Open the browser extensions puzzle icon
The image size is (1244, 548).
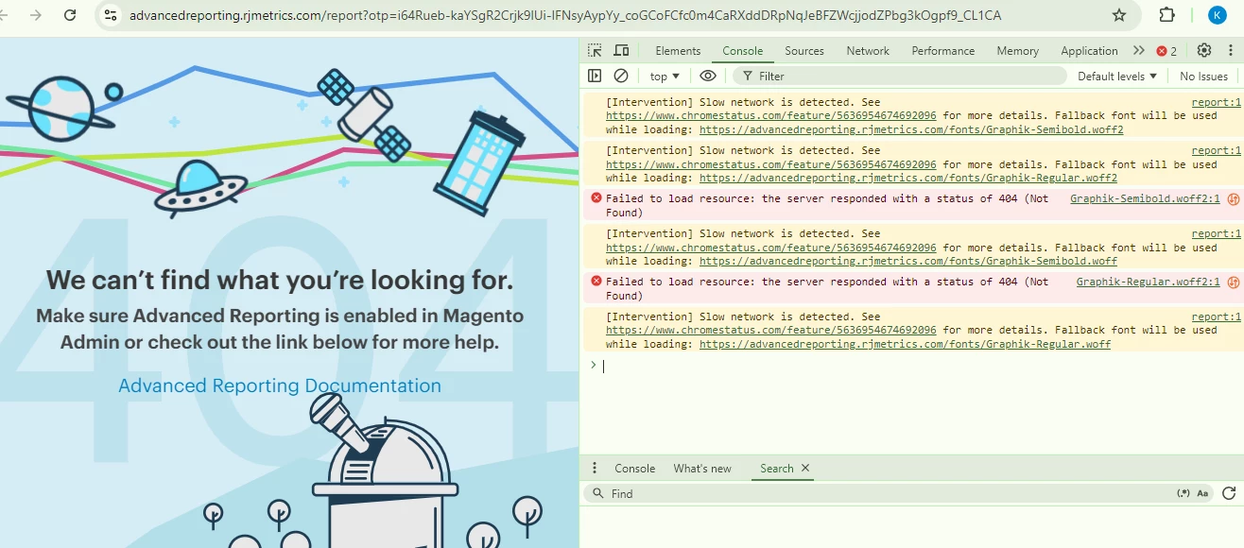[1166, 15]
